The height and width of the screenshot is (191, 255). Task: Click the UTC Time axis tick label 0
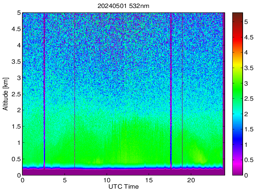tap(23, 180)
